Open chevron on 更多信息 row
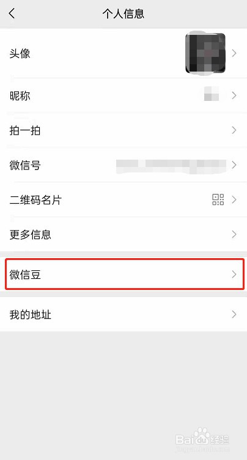The image size is (247, 460). pos(234,234)
